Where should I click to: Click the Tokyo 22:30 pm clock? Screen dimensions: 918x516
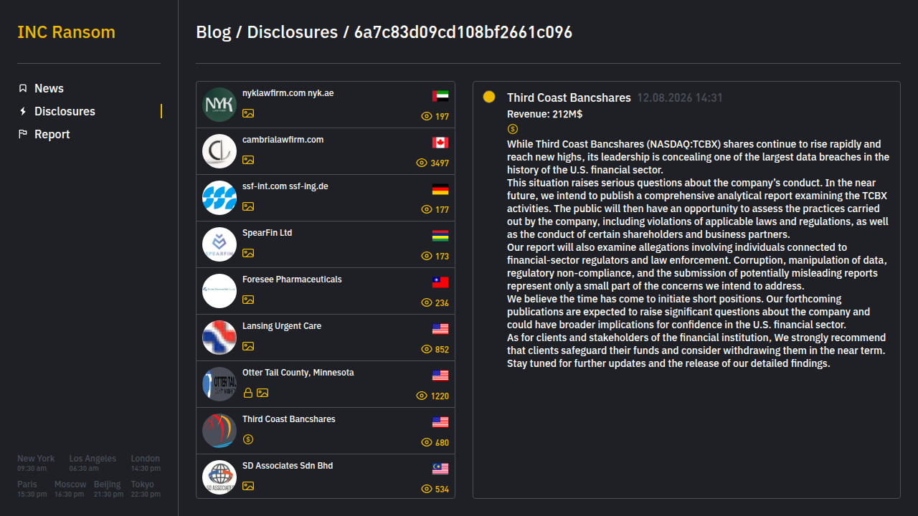pos(146,489)
